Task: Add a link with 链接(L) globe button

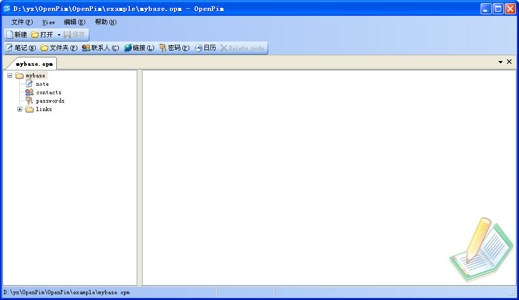Action: coord(139,48)
